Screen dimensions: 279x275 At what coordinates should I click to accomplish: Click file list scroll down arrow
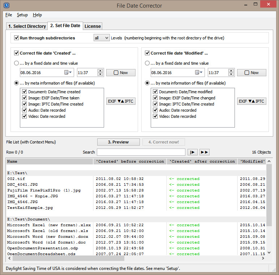tap(269, 252)
